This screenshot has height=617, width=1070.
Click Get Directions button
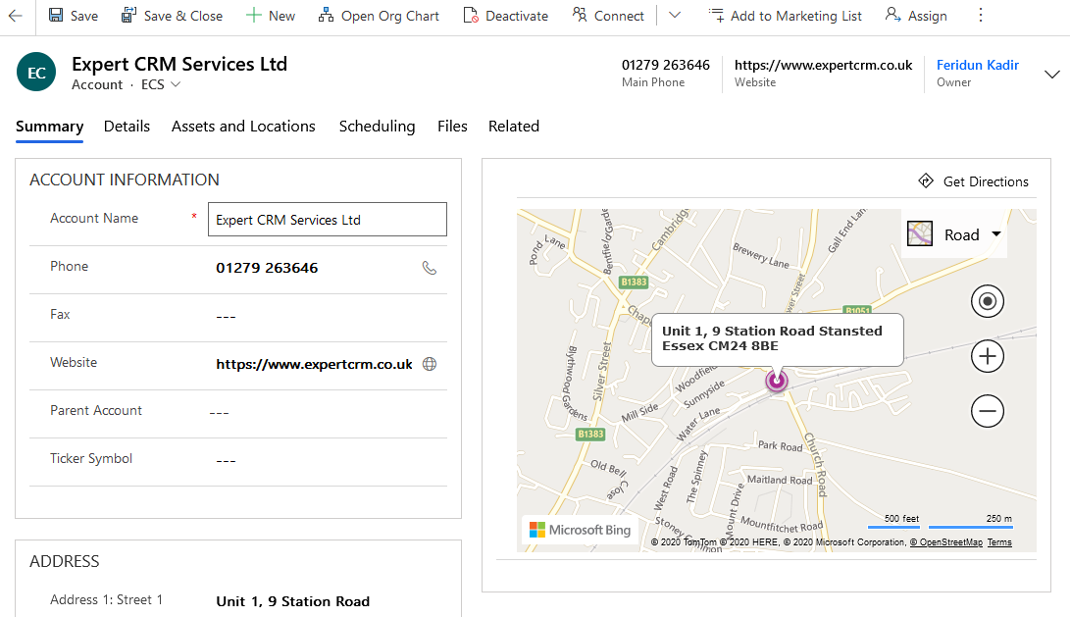point(973,181)
